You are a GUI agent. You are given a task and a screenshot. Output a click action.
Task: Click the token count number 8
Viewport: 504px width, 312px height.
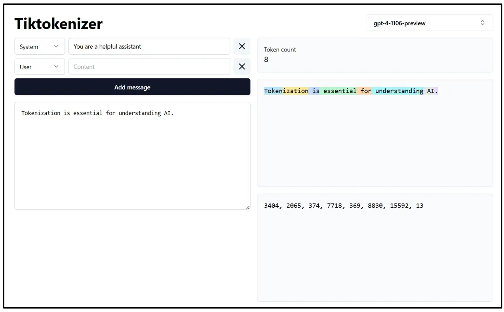tap(266, 59)
